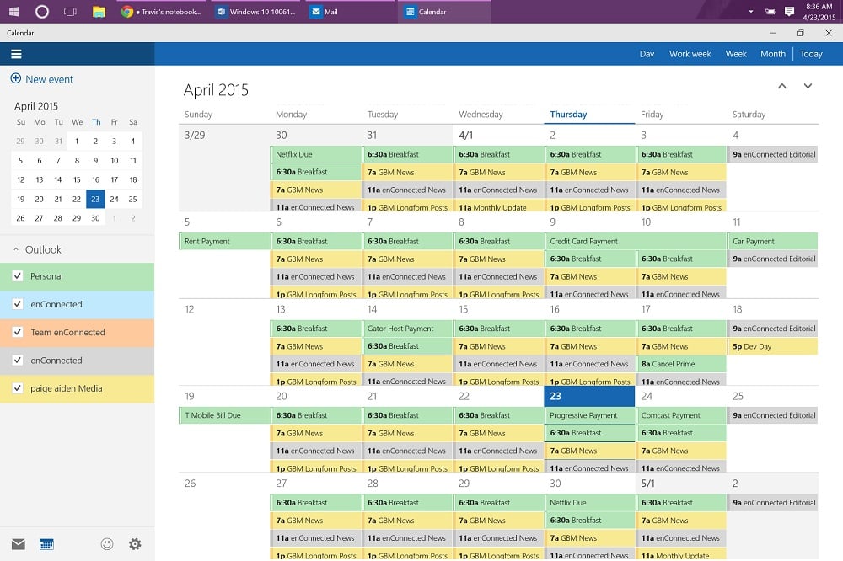Click the Today button
Screen dimensions: 843x561
coord(811,54)
